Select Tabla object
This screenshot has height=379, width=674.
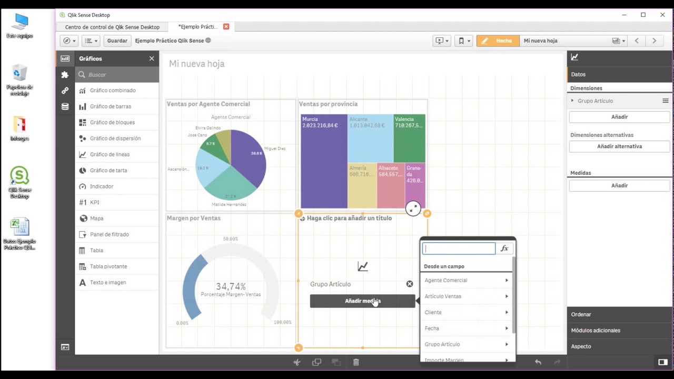click(x=117, y=251)
